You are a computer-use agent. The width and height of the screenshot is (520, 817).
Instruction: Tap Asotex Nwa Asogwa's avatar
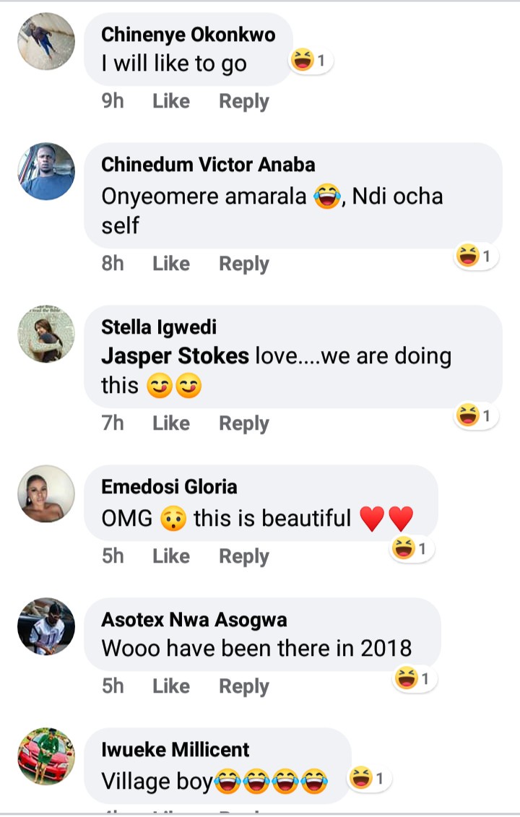tap(46, 626)
